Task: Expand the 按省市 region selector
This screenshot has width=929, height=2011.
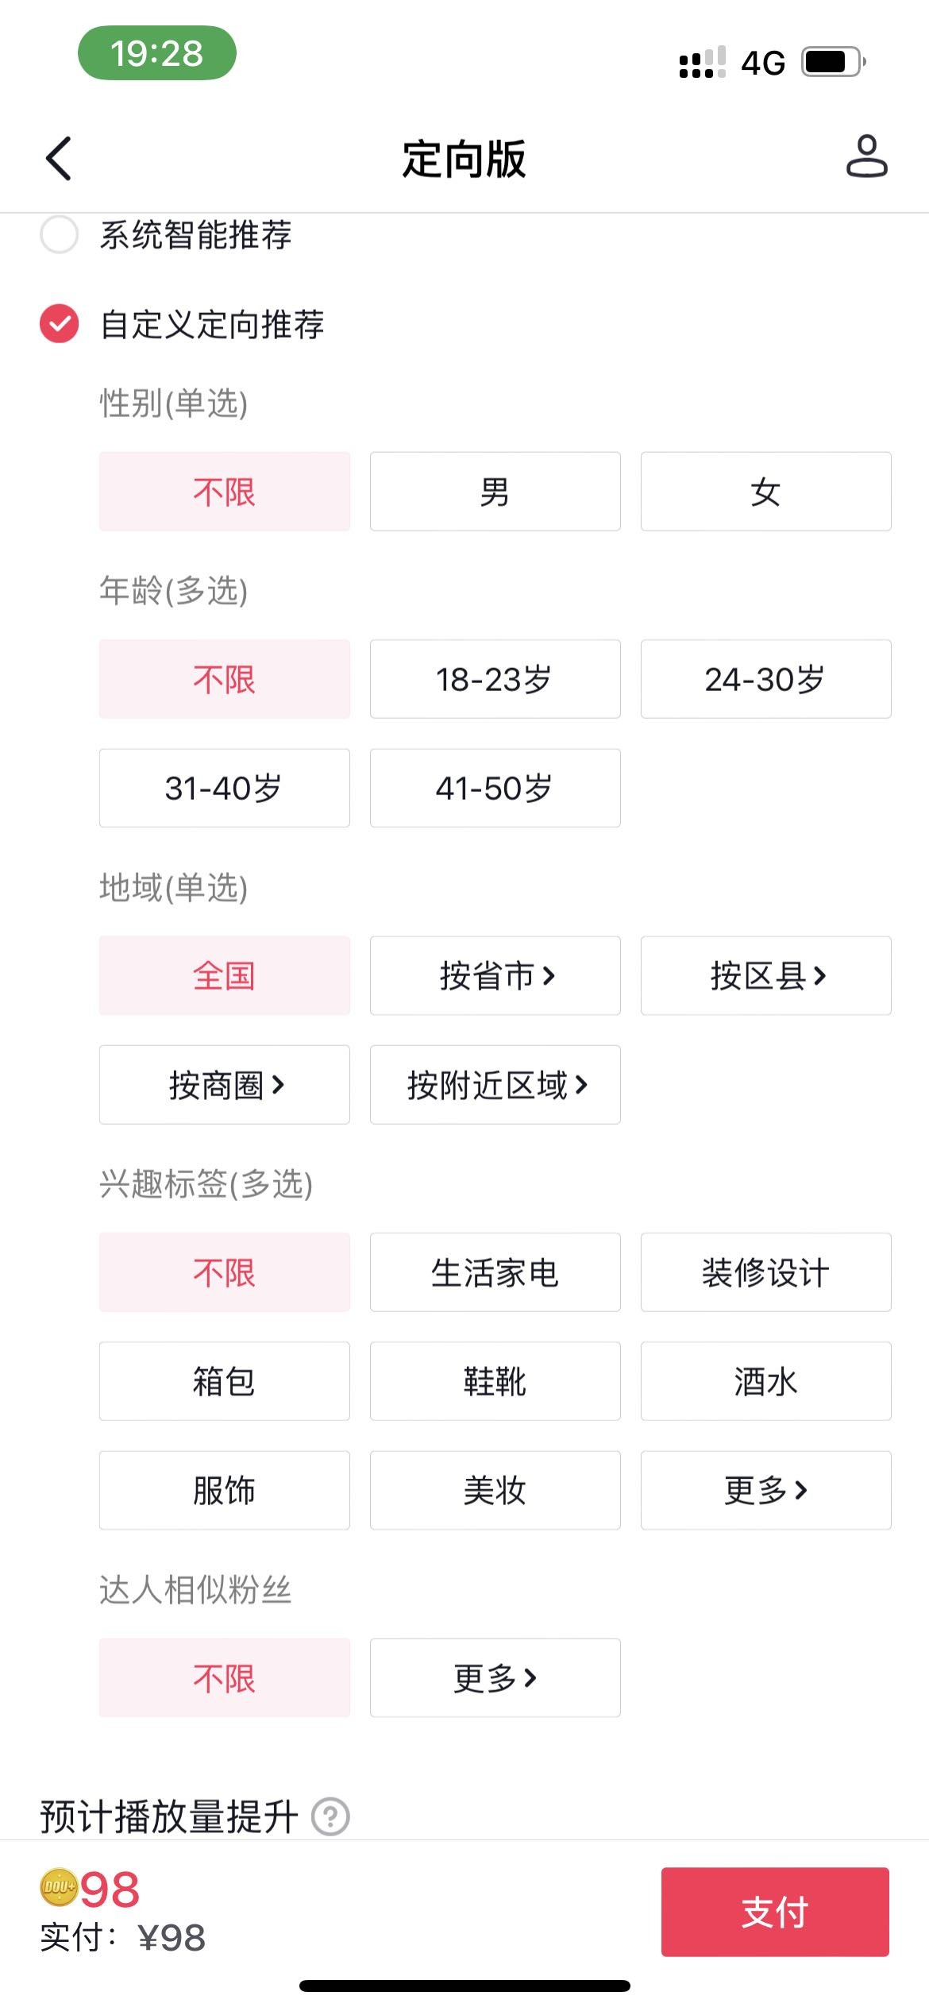Action: pyautogui.click(x=495, y=975)
